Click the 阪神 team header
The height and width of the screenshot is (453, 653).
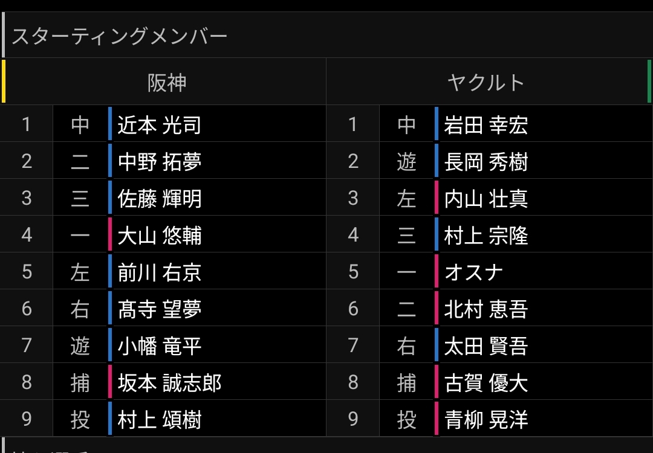[x=167, y=82]
